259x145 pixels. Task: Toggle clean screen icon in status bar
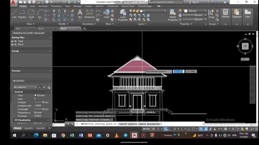[x=252, y=129]
